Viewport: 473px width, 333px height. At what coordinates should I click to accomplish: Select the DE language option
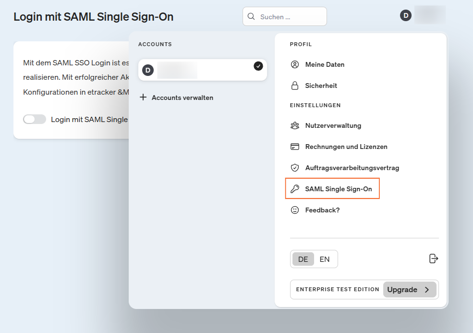coord(303,259)
